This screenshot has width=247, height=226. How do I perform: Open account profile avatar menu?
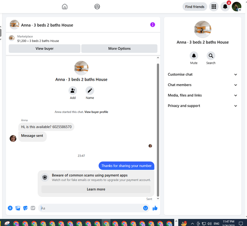pos(237,6)
